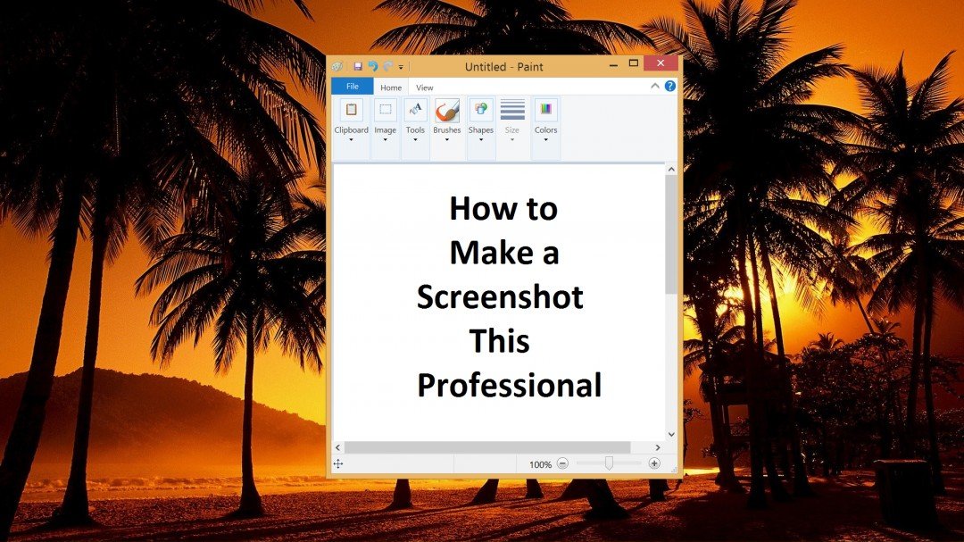Open the File menu
This screenshot has height=542, width=964.
click(352, 86)
